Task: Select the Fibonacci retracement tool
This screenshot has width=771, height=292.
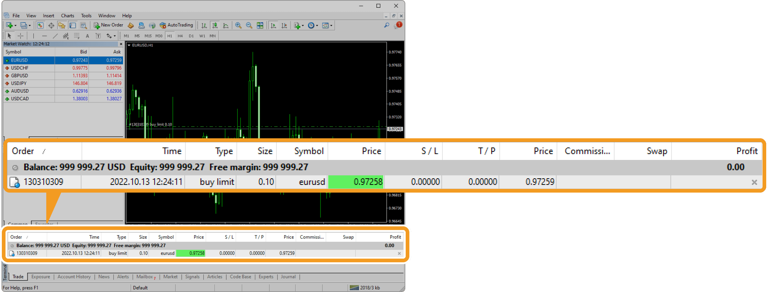Action: coord(77,36)
